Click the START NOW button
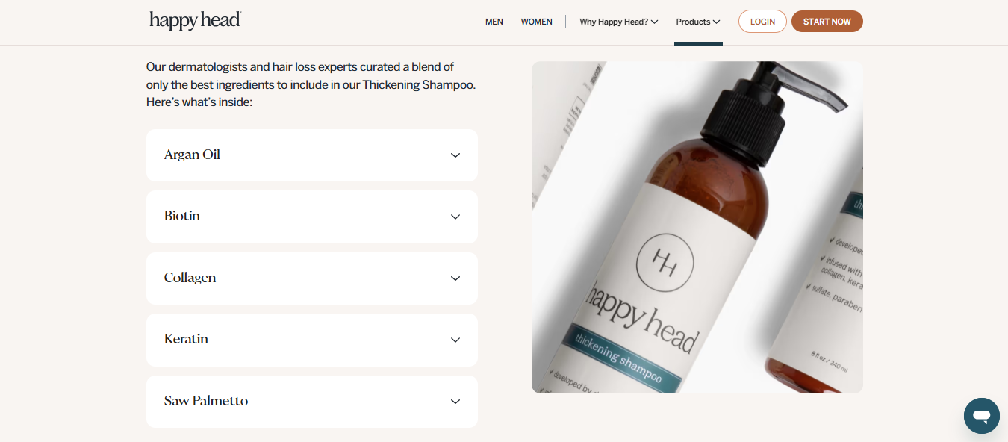The image size is (1008, 442). click(827, 22)
